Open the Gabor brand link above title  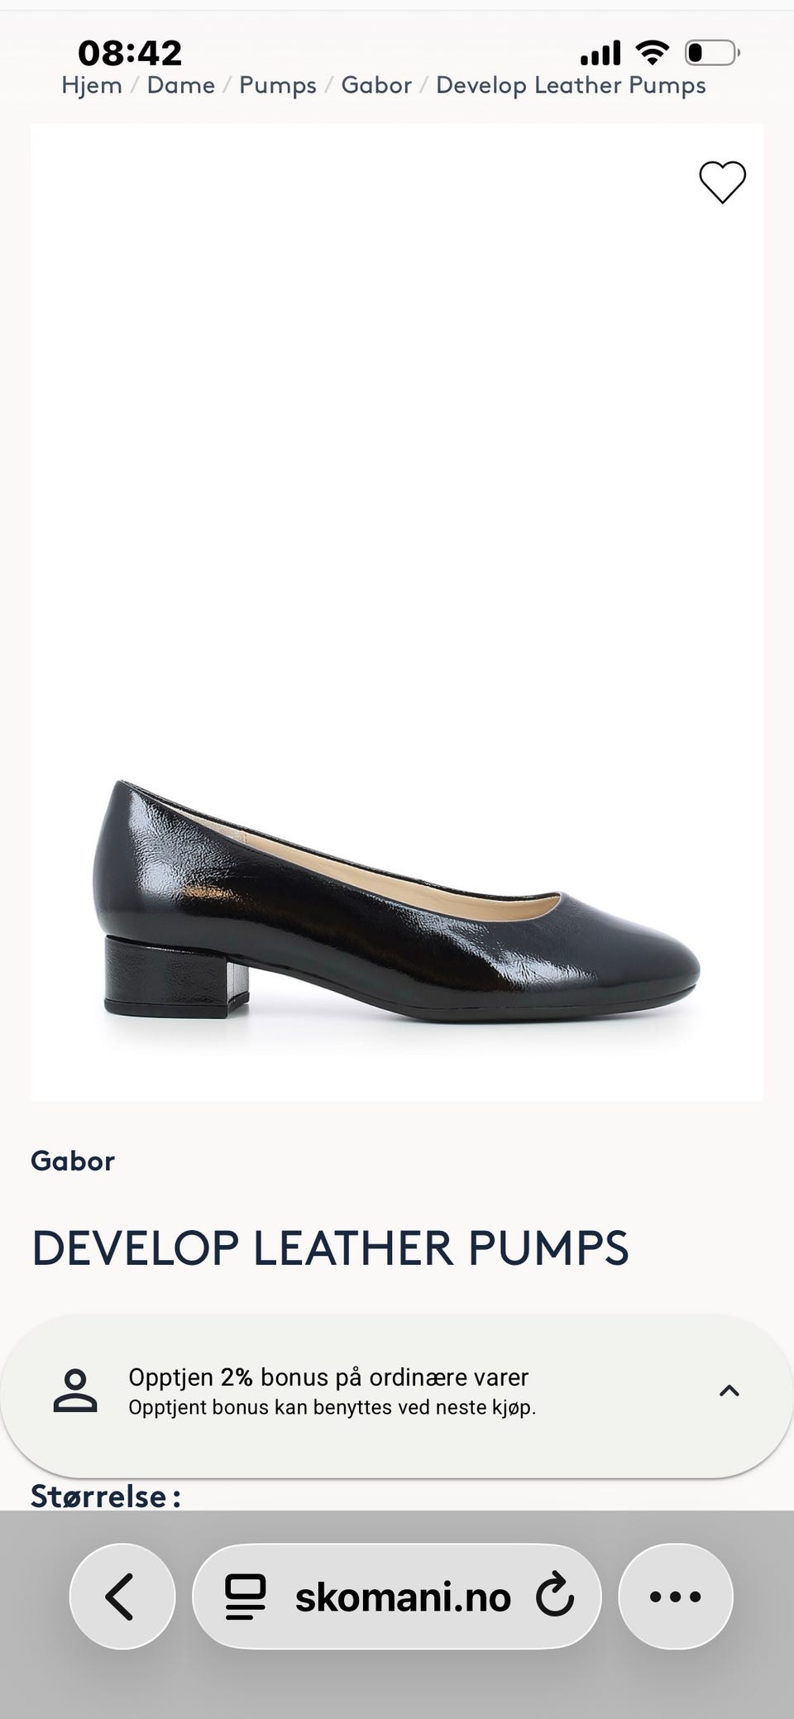73,1161
